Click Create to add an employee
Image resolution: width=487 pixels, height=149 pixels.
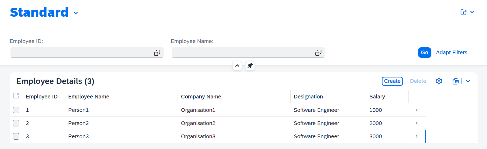coord(392,81)
